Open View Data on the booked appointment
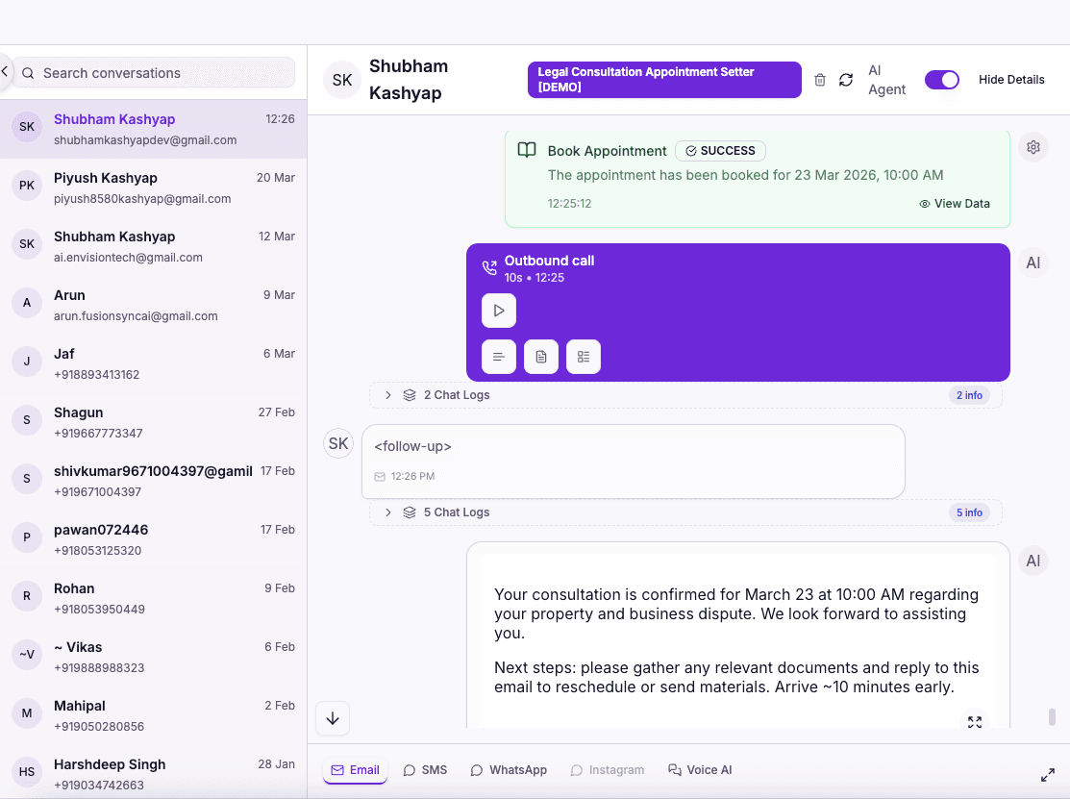Screen dimensions: 1070x799 click(955, 203)
